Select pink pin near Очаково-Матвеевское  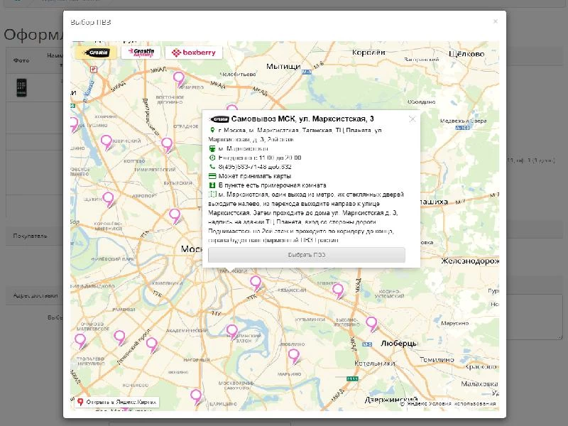(x=80, y=342)
